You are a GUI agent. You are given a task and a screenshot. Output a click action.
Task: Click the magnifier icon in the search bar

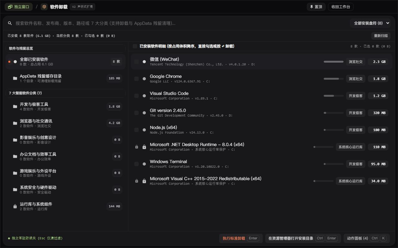point(10,23)
